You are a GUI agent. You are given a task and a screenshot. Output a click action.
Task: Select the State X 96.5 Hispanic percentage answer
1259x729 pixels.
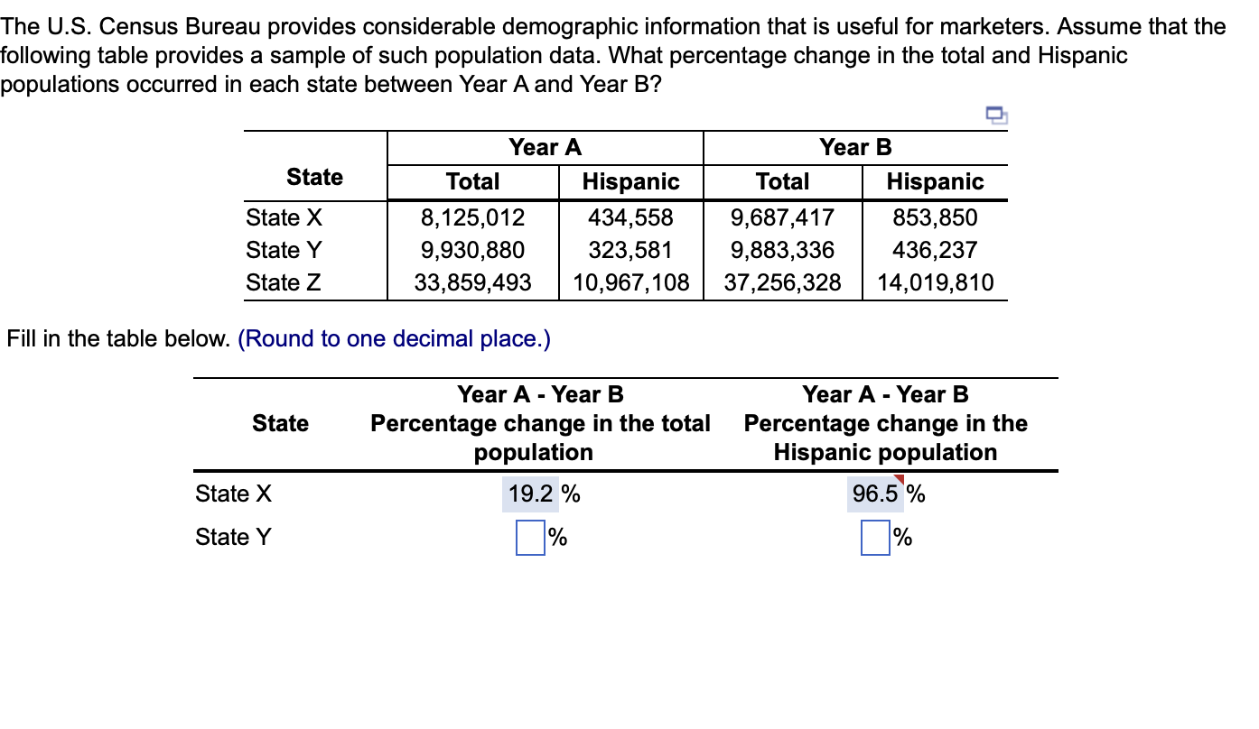click(875, 494)
